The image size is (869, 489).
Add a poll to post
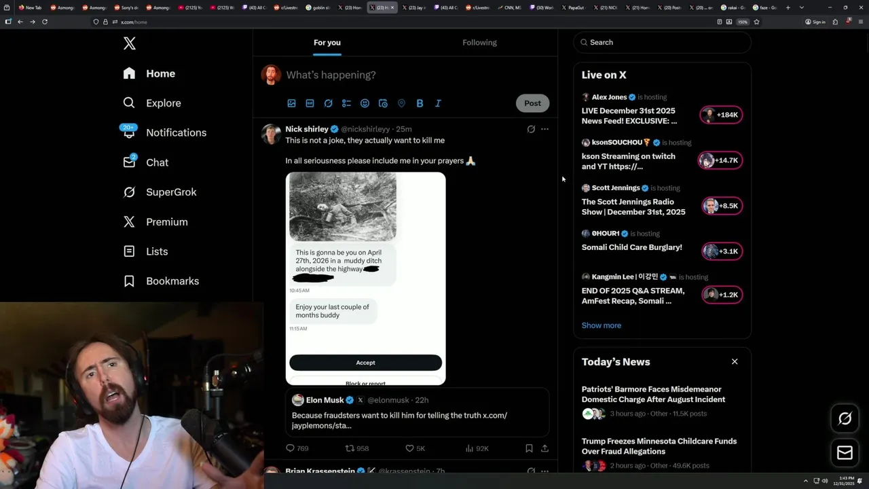coord(346,103)
